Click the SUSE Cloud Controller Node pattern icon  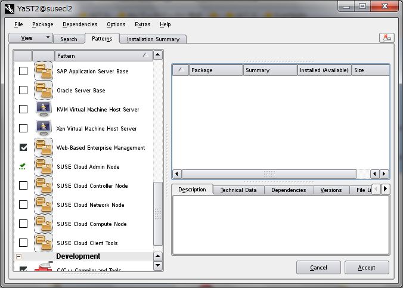44,185
